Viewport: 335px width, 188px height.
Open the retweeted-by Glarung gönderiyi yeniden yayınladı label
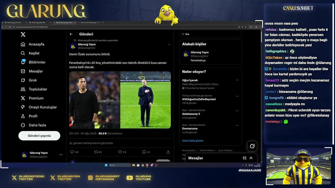98,40
